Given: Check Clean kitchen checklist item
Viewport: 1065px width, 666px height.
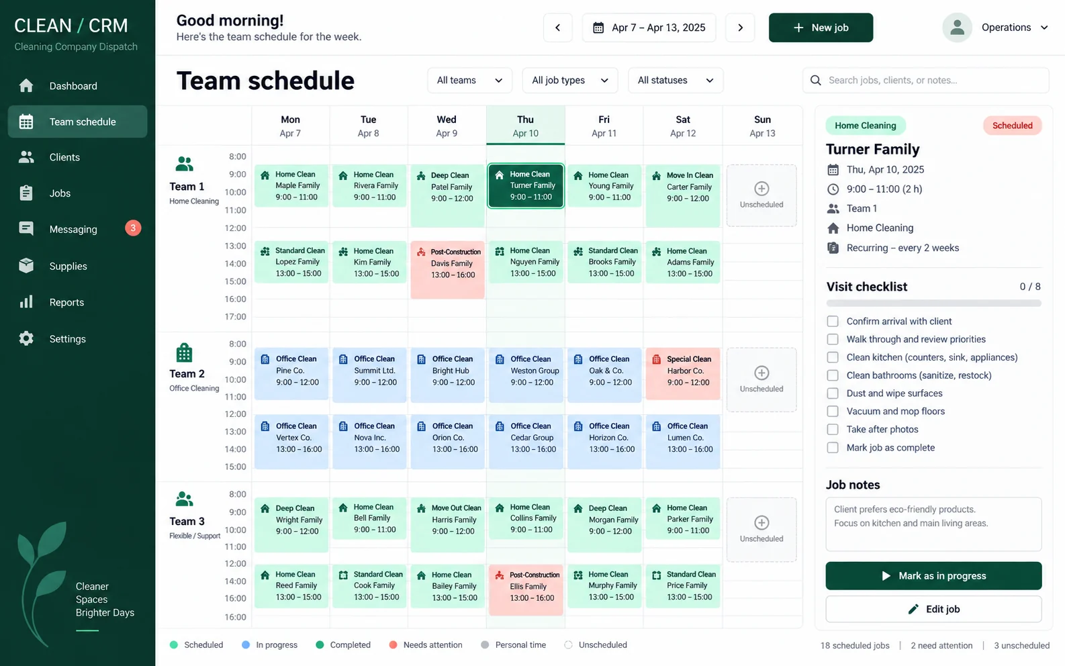Looking at the screenshot, I should (833, 357).
